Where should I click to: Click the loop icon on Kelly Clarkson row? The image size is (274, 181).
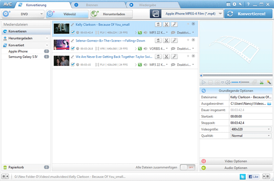coord(158,25)
